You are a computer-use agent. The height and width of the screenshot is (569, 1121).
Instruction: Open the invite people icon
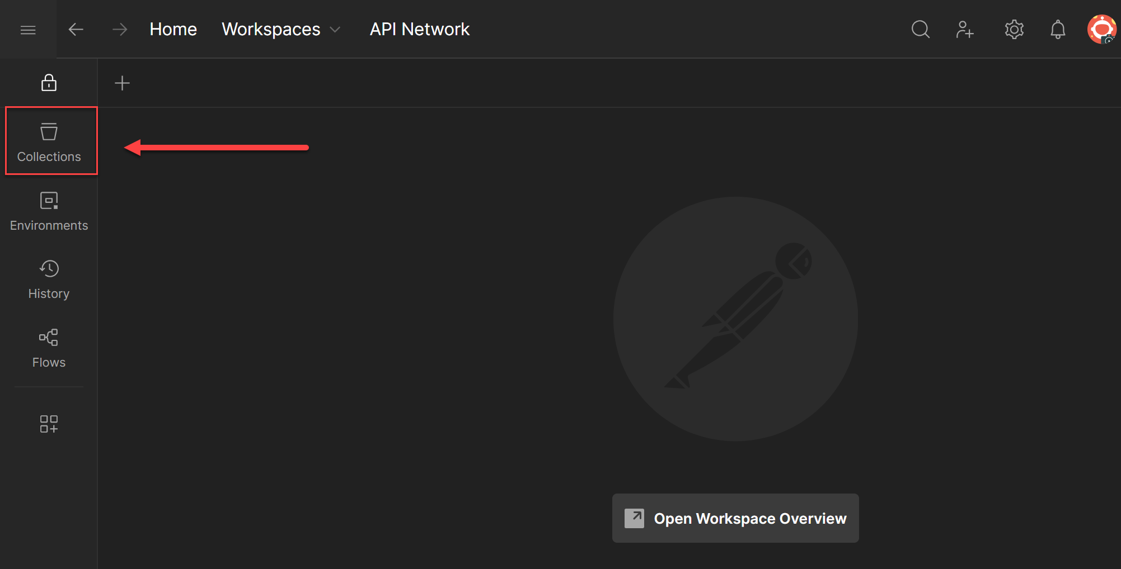(x=965, y=29)
